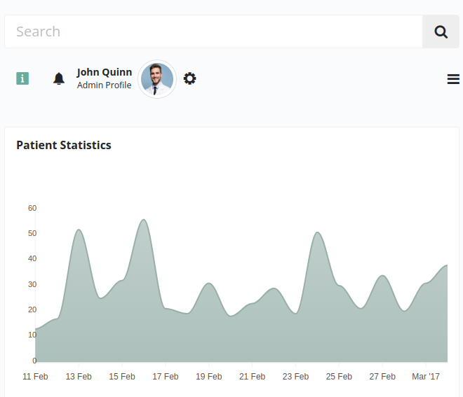Click the magnifying glass search button
This screenshot has height=397, width=463.
click(x=441, y=32)
